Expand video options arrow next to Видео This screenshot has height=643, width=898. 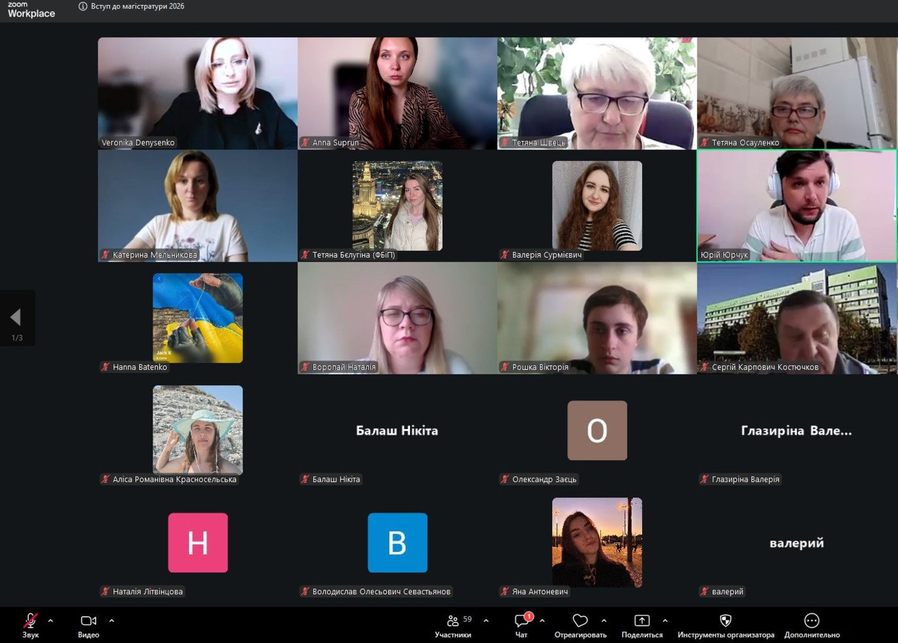(112, 621)
